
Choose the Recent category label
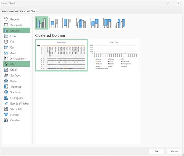15,19
